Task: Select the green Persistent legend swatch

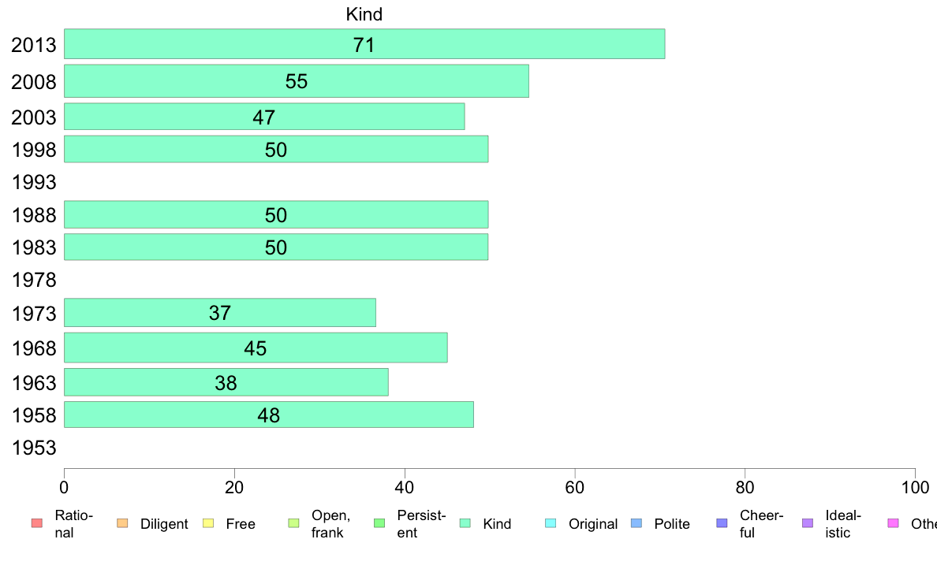Action: coord(379,523)
